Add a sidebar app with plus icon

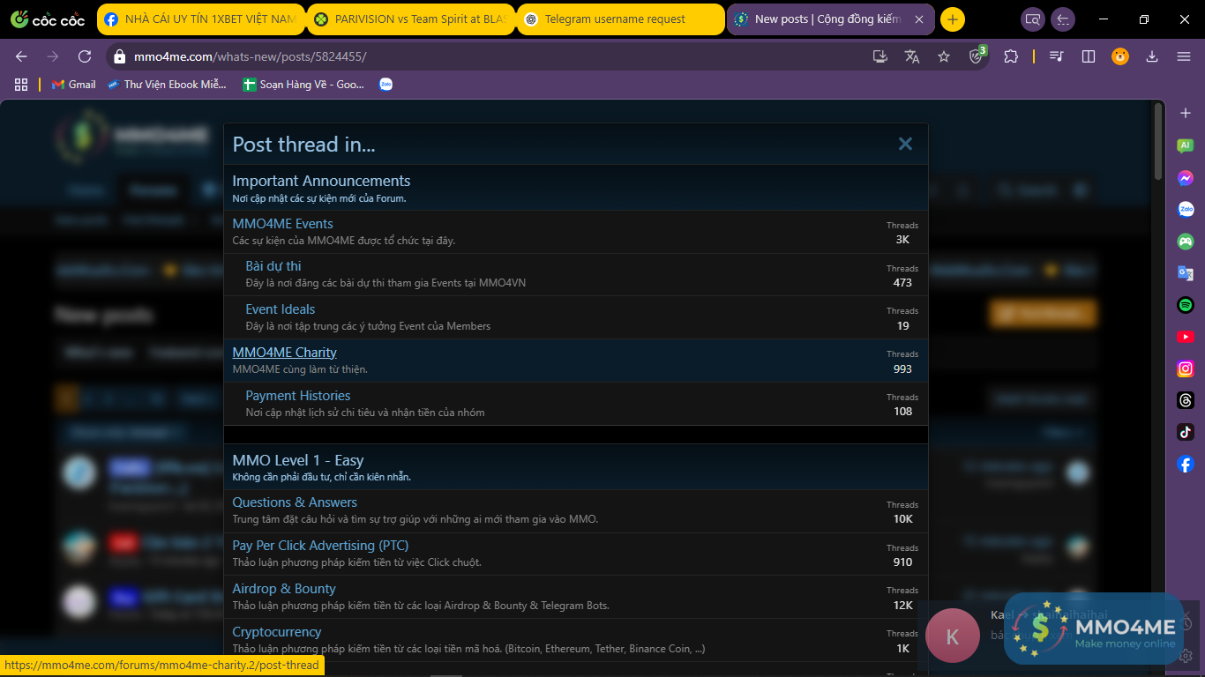click(1186, 114)
